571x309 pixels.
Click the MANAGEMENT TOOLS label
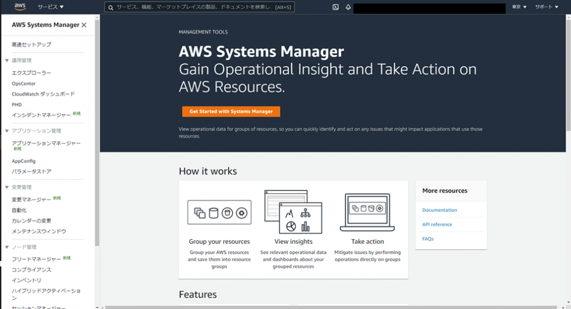coord(203,32)
